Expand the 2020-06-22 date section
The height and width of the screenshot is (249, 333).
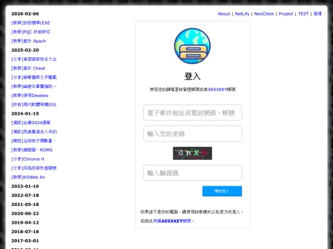pyautogui.click(x=25, y=213)
